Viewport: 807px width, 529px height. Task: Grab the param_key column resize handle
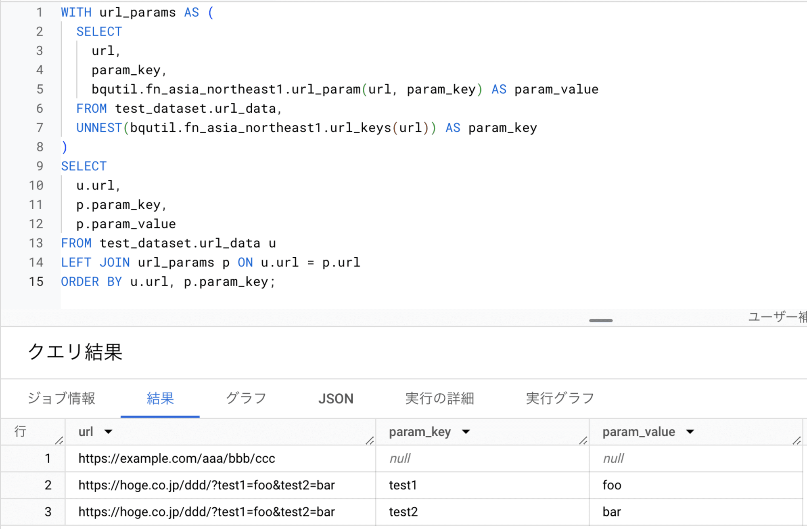tap(583, 440)
